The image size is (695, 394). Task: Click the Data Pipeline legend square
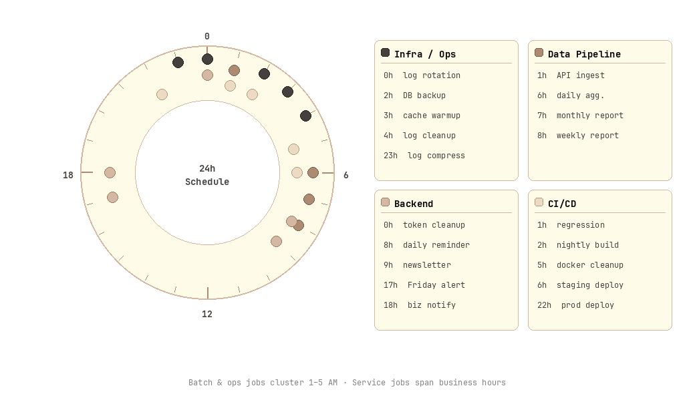coord(539,51)
